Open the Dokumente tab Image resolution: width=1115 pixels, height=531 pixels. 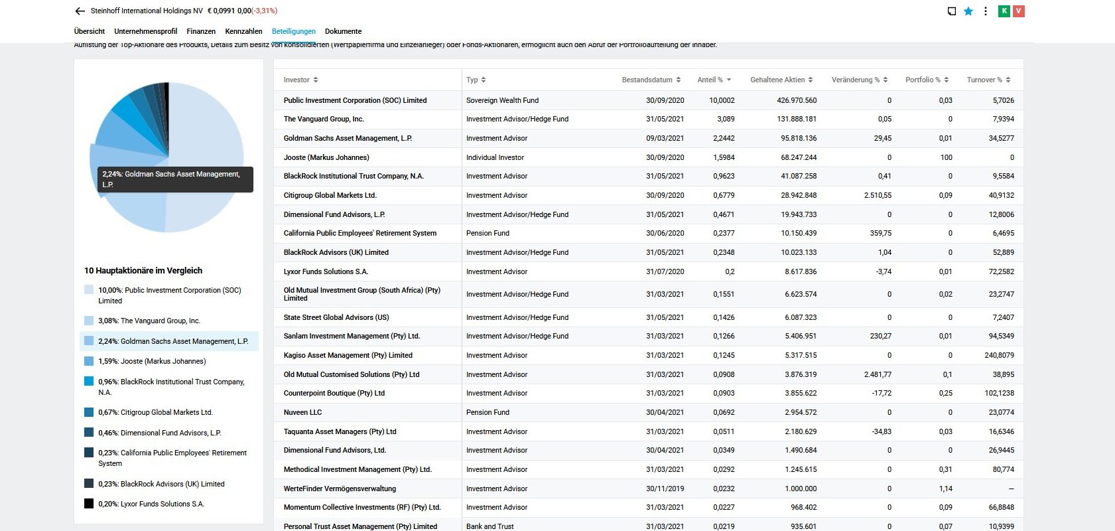tap(343, 31)
